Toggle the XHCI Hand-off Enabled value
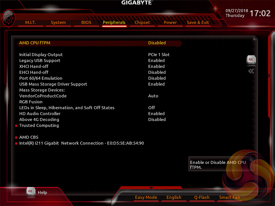 (157, 67)
